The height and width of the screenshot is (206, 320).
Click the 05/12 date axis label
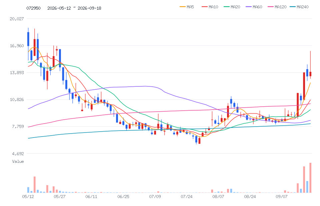(x=28, y=197)
